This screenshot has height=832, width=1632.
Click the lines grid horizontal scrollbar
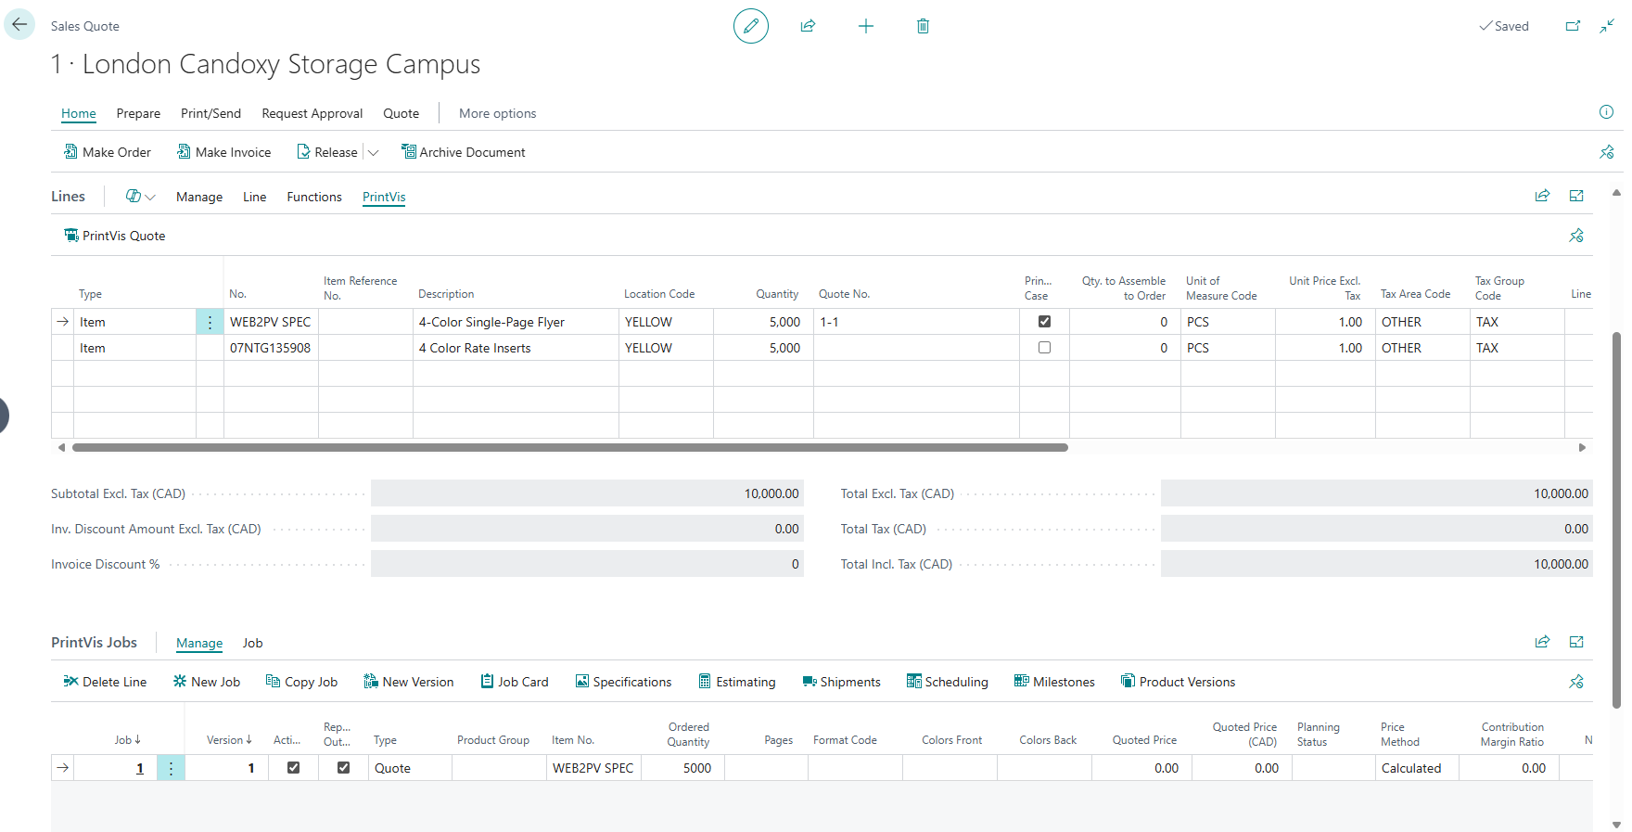coord(569,447)
